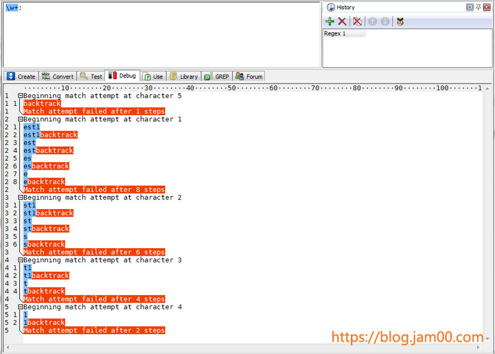Switch to the Create tab

pyautogui.click(x=21, y=76)
